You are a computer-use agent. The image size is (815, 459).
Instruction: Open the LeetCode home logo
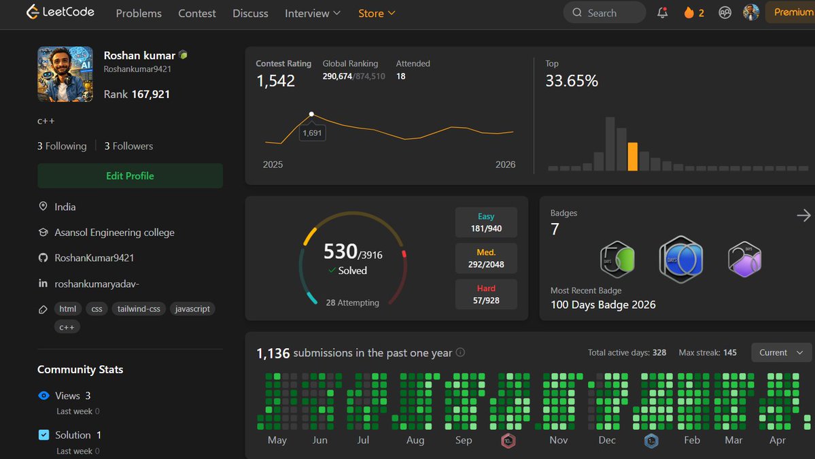[60, 12]
